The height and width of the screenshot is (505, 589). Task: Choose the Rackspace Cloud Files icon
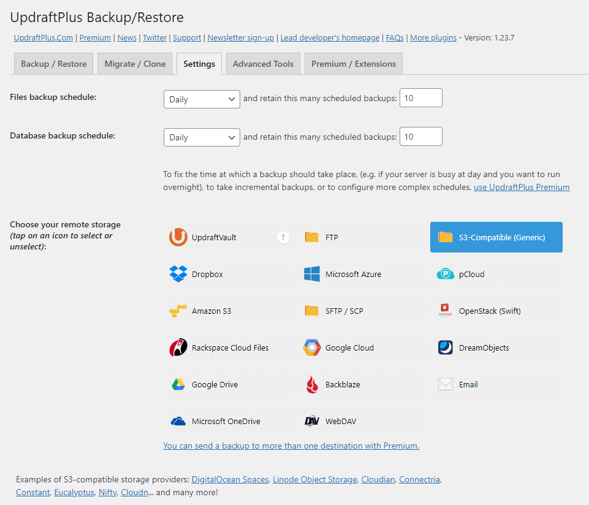click(178, 347)
